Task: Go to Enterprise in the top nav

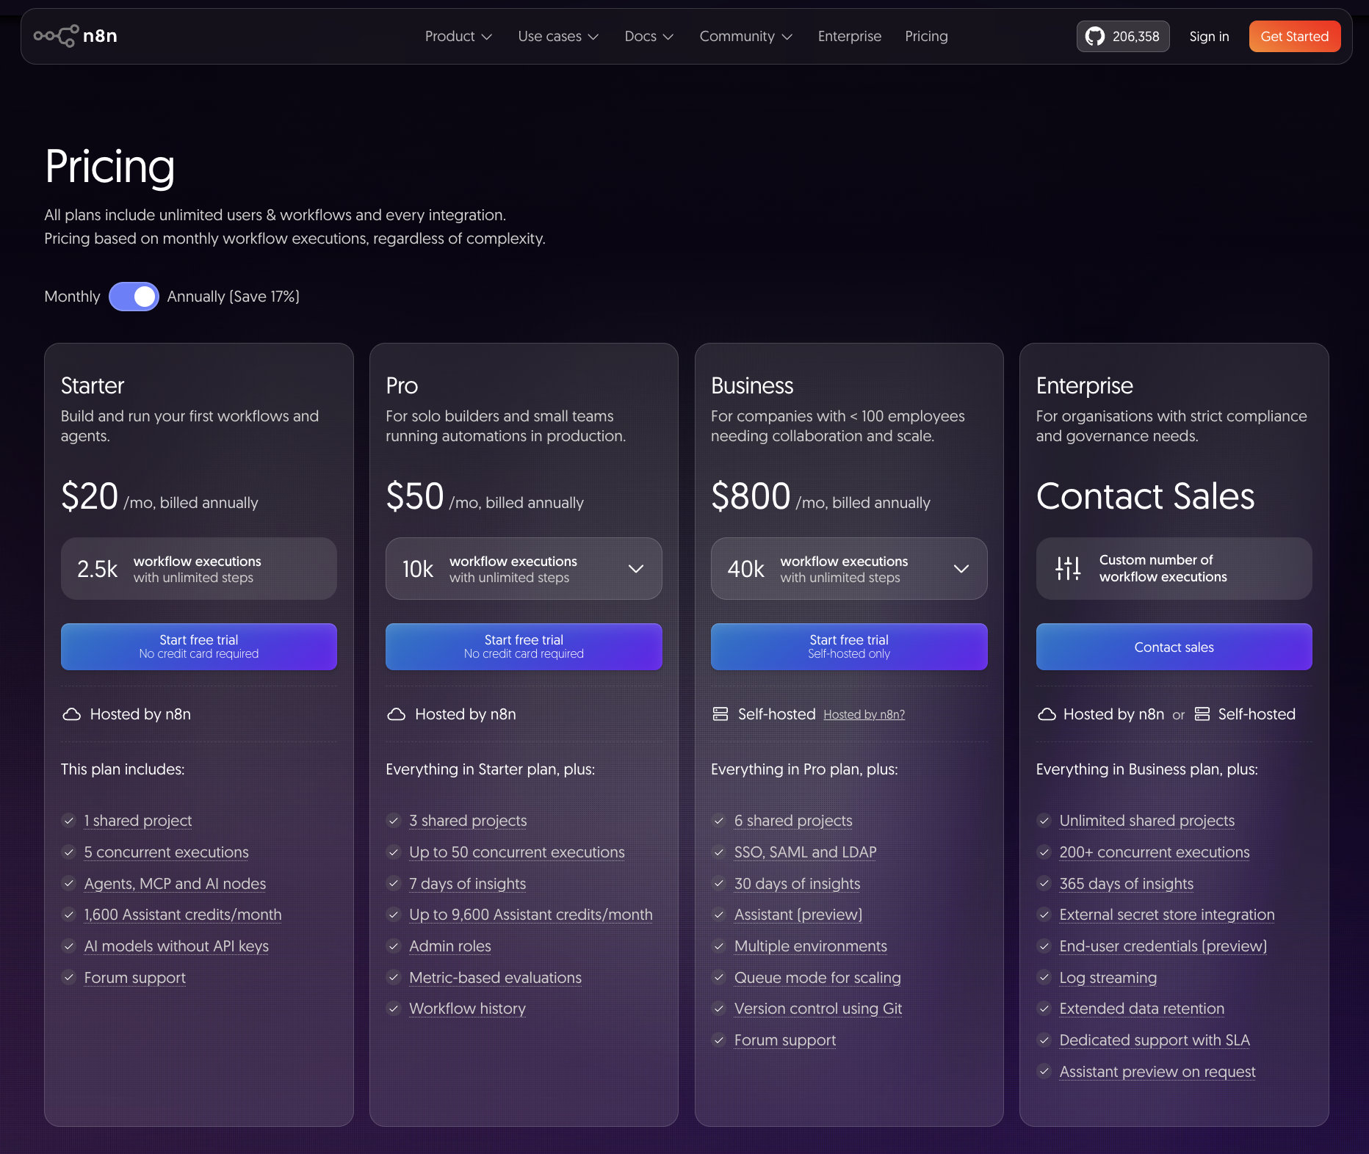Action: (850, 36)
